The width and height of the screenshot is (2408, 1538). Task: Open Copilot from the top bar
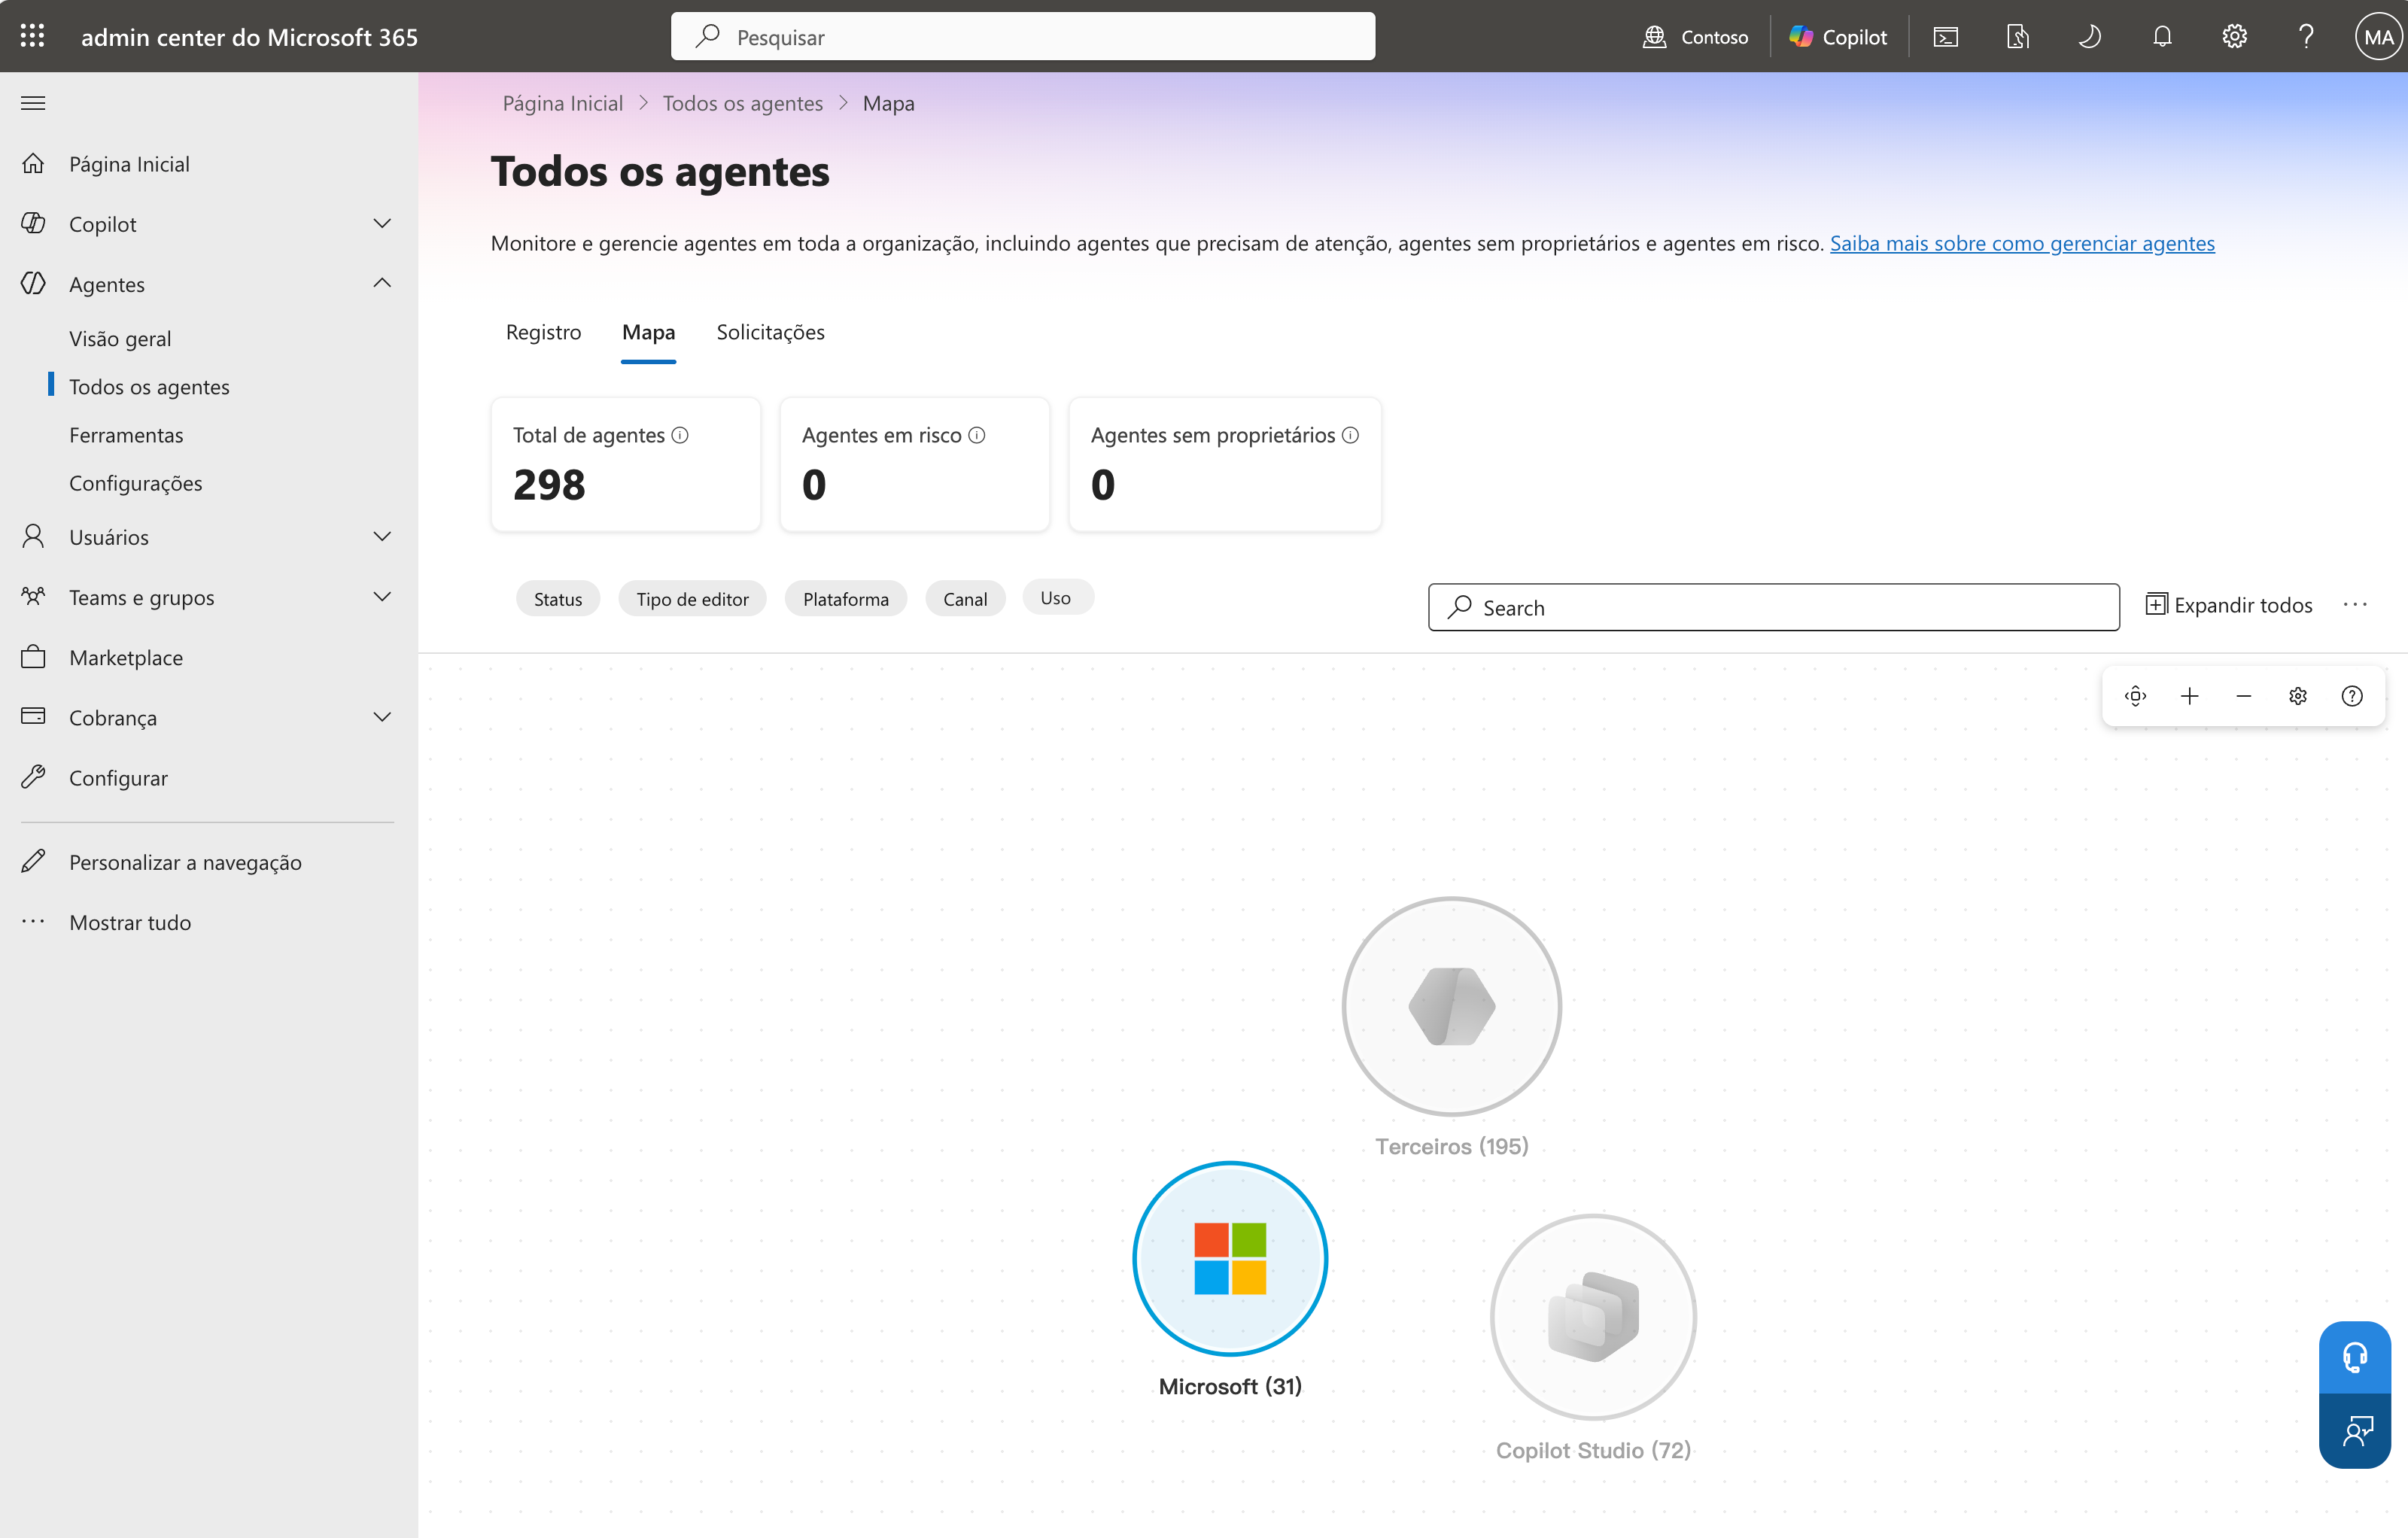pos(1838,37)
